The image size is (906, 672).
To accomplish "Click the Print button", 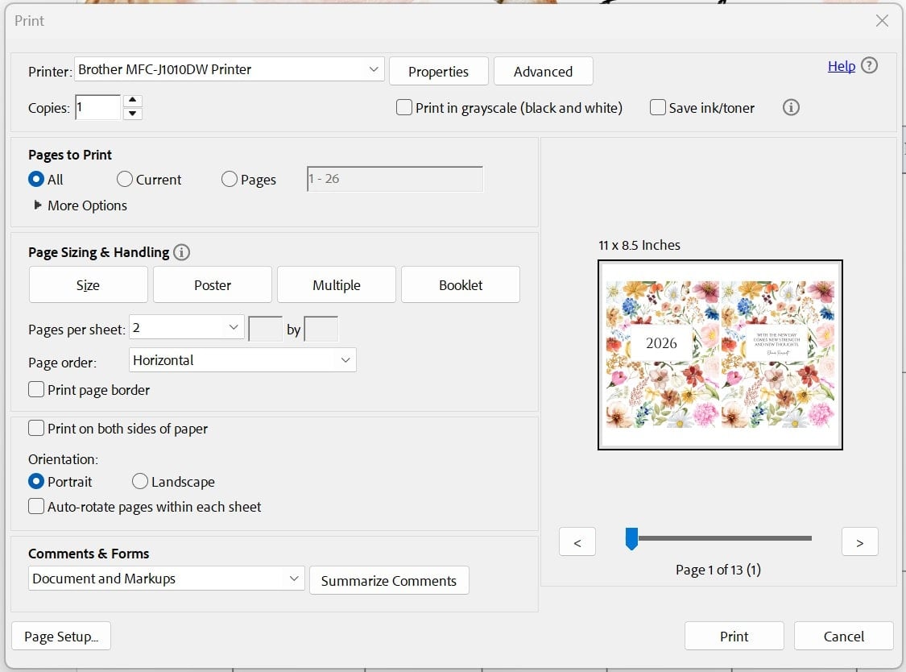I will pos(733,636).
